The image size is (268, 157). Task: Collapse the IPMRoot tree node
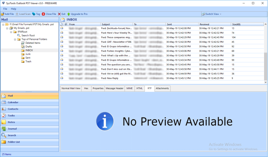[11, 32]
